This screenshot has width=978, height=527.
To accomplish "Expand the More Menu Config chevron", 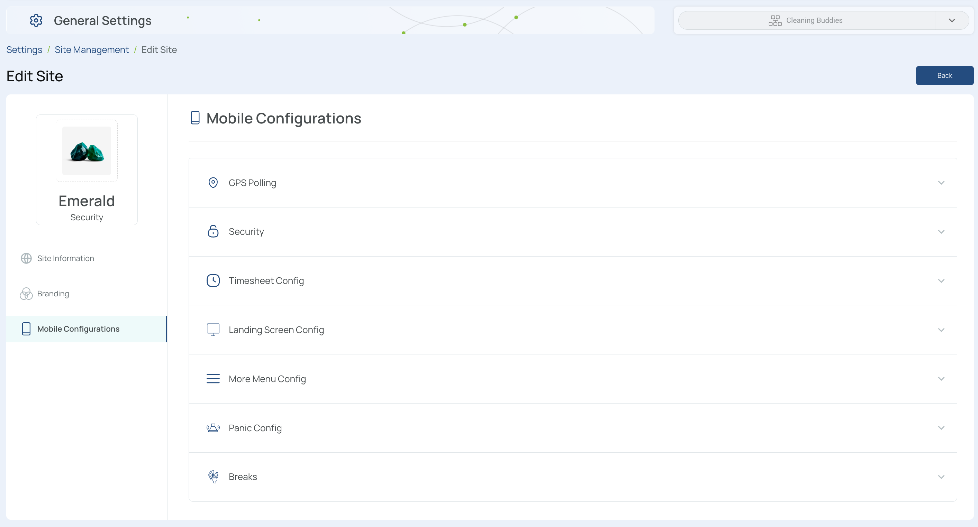I will (x=941, y=379).
